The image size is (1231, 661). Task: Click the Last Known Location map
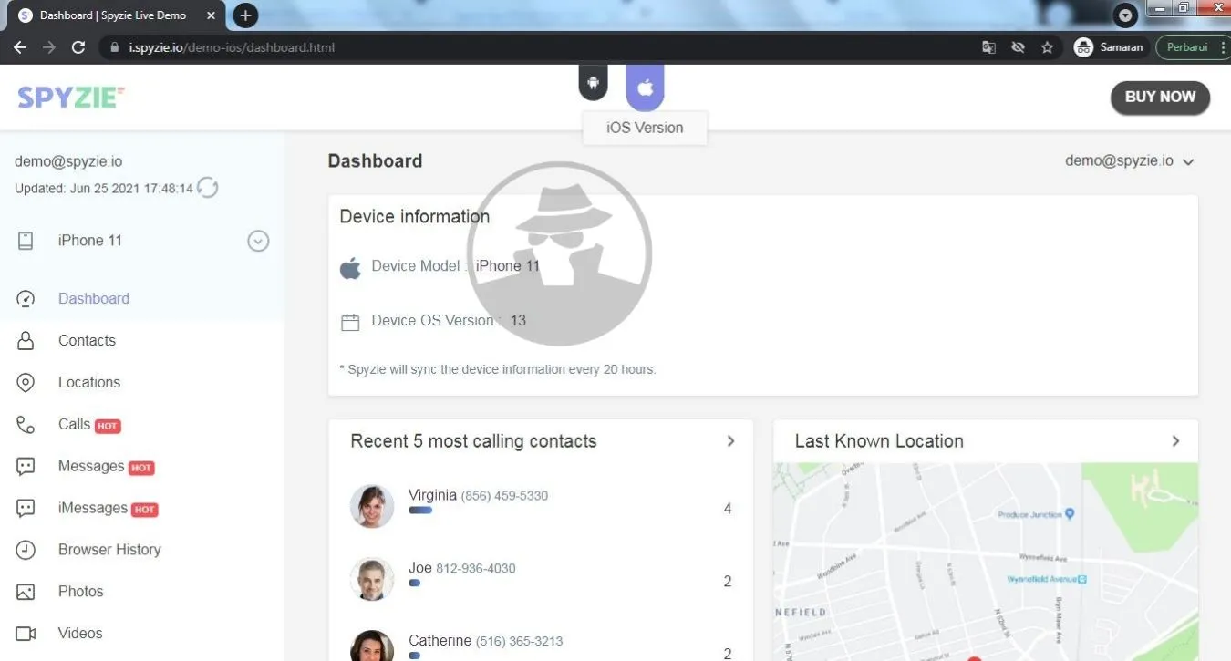(986, 562)
